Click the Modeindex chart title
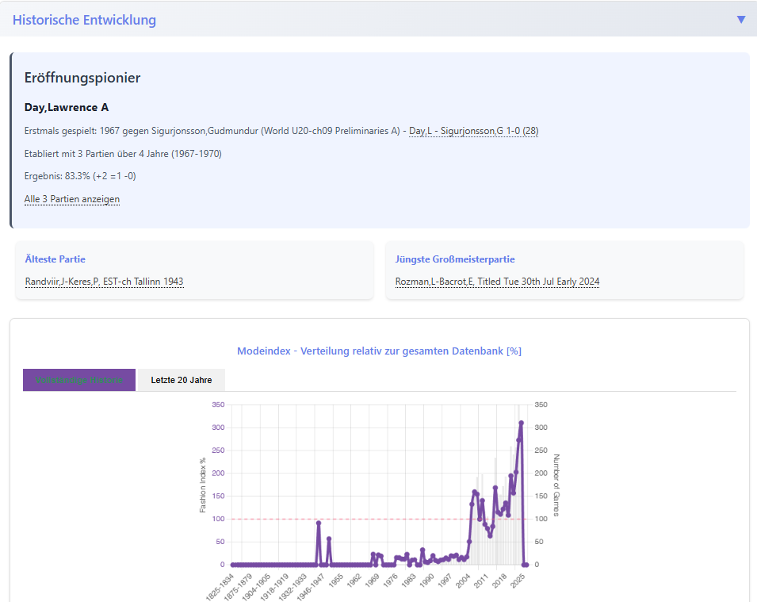 click(x=379, y=351)
